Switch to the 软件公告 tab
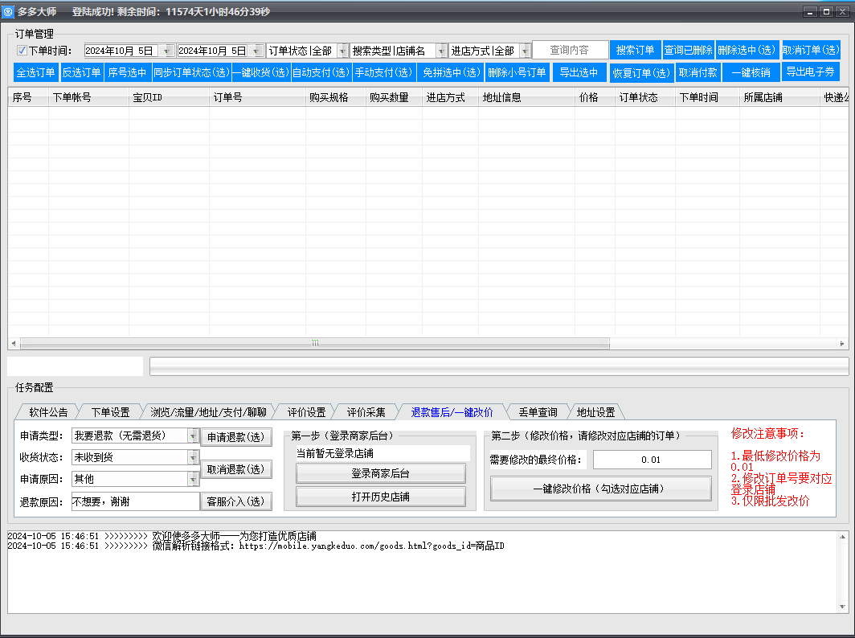The width and height of the screenshot is (855, 638). 48,412
